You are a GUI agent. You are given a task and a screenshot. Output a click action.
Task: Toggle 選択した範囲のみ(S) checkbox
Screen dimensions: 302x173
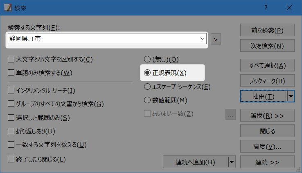click(x=11, y=118)
